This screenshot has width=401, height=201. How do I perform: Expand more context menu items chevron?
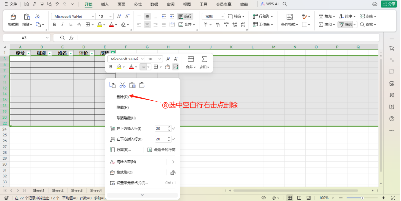point(142,195)
